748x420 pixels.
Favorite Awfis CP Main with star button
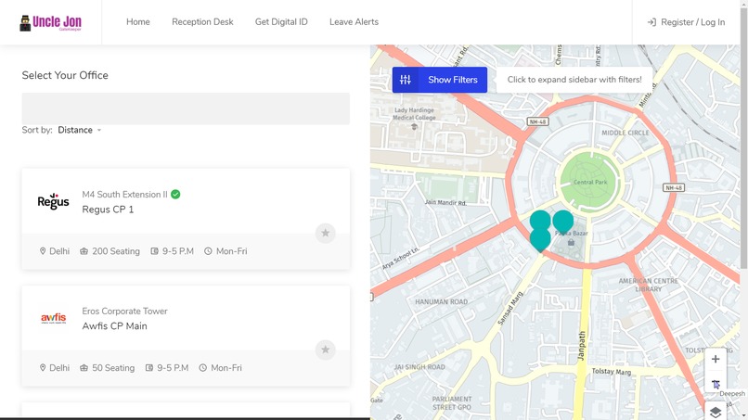coord(326,350)
